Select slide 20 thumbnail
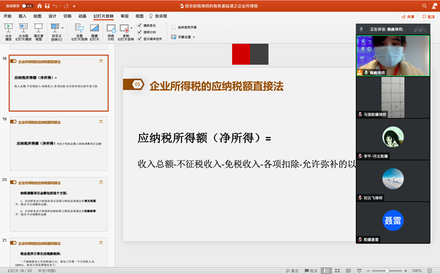 (x=58, y=204)
